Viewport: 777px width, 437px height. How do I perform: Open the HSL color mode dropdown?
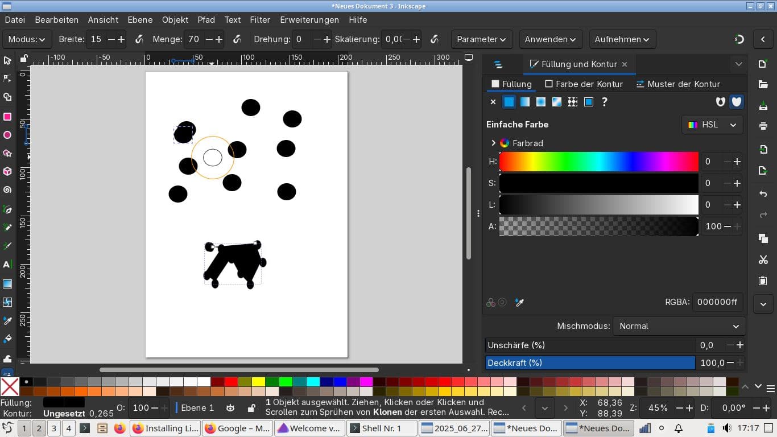coord(712,125)
